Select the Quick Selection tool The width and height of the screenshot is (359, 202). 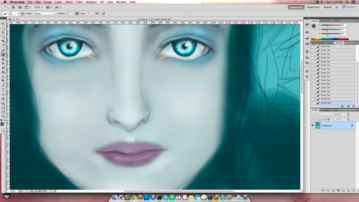[3, 37]
